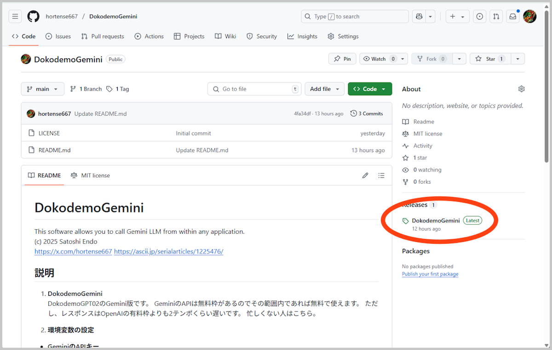Click the repository owner avatar beside title
552x350 pixels.
[x=26, y=59]
